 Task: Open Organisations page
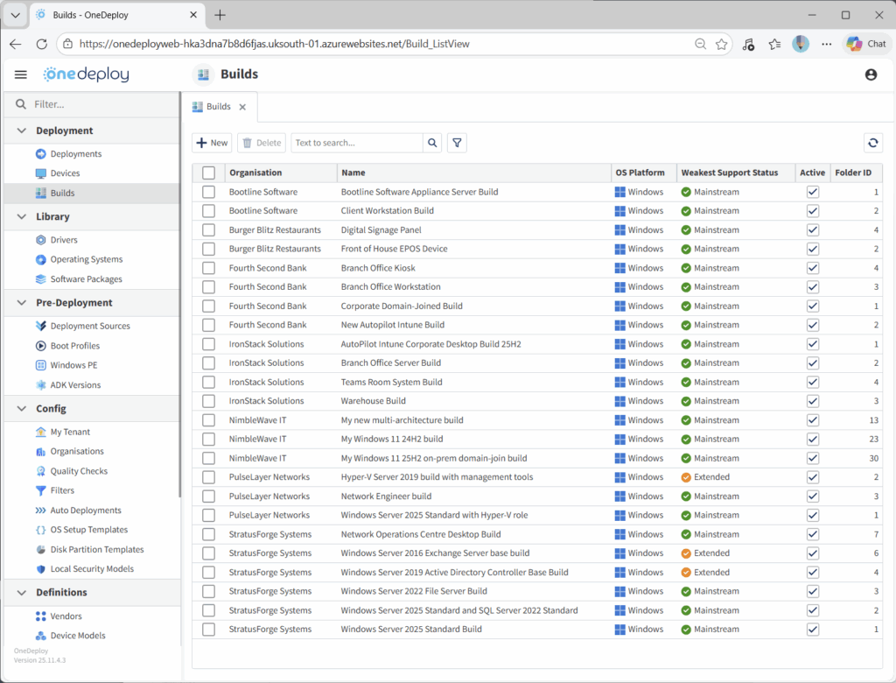tap(77, 452)
